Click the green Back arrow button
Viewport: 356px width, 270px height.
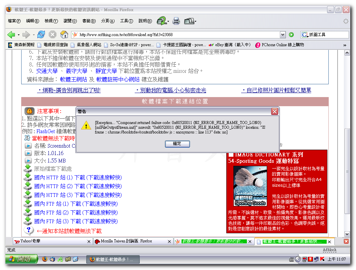tap(11, 35)
